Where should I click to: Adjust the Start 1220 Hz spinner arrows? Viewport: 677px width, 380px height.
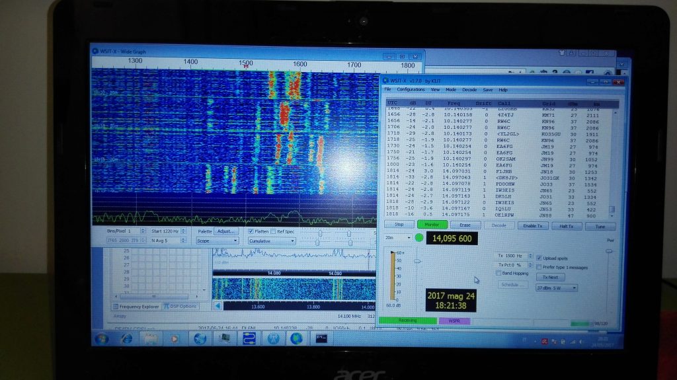click(183, 231)
